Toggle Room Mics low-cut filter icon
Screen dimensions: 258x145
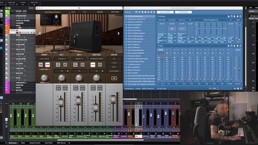(100, 64)
